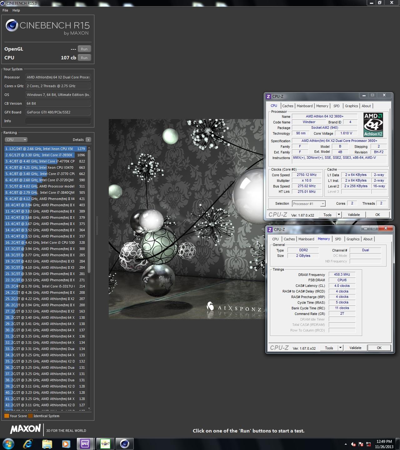This screenshot has width=400, height=450.
Task: Show hidden system tray icons
Action: pyautogui.click(x=346, y=444)
